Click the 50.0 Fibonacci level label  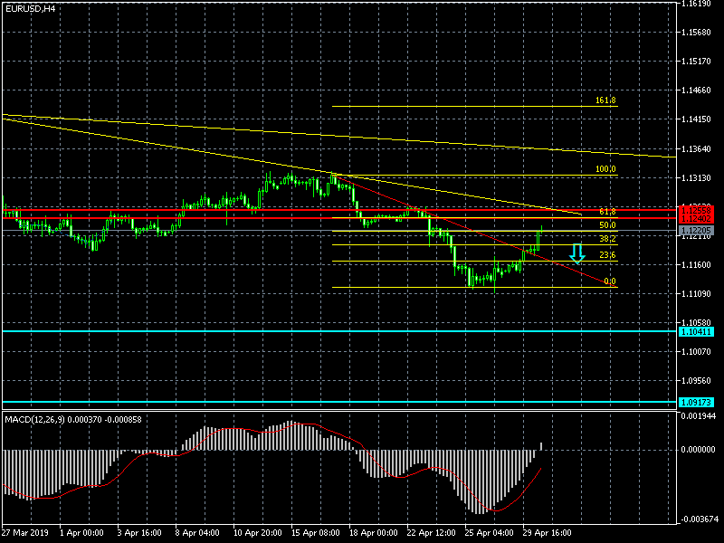[607, 224]
